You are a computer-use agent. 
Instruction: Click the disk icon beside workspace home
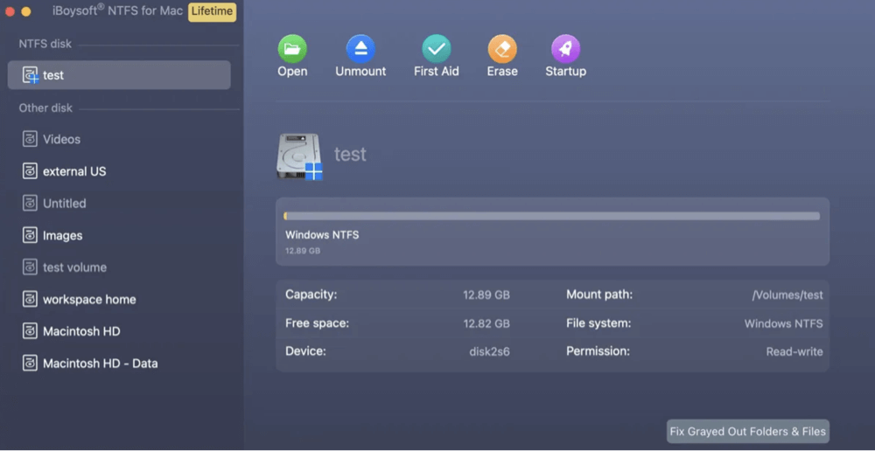[x=30, y=300]
